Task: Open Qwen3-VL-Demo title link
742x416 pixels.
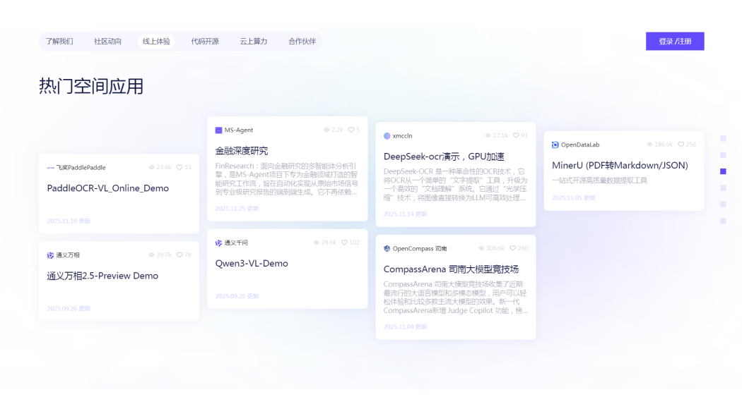Action: [x=252, y=264]
